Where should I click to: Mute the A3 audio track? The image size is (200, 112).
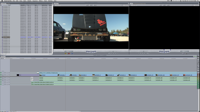tap(1, 82)
